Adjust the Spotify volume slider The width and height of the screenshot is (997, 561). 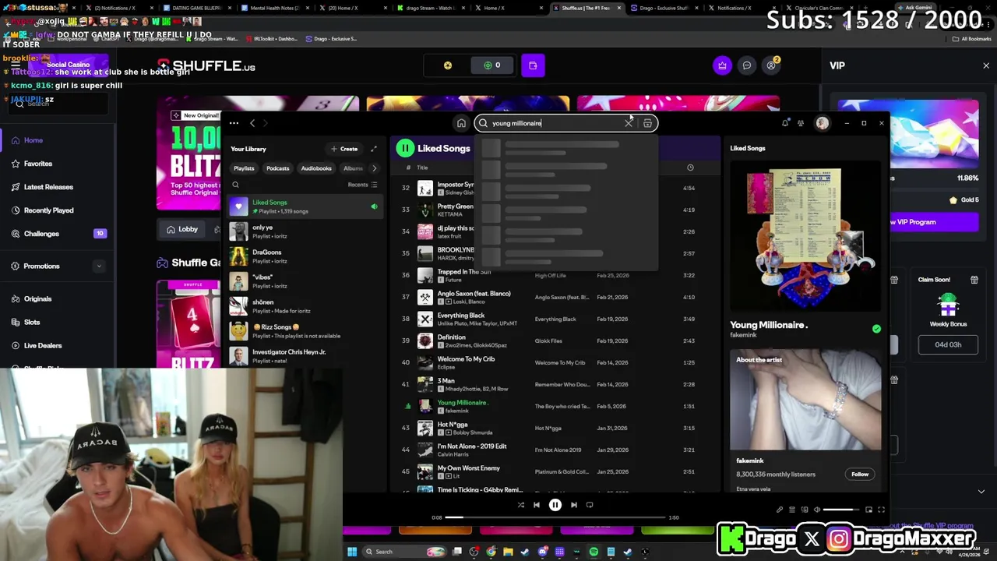(x=841, y=510)
